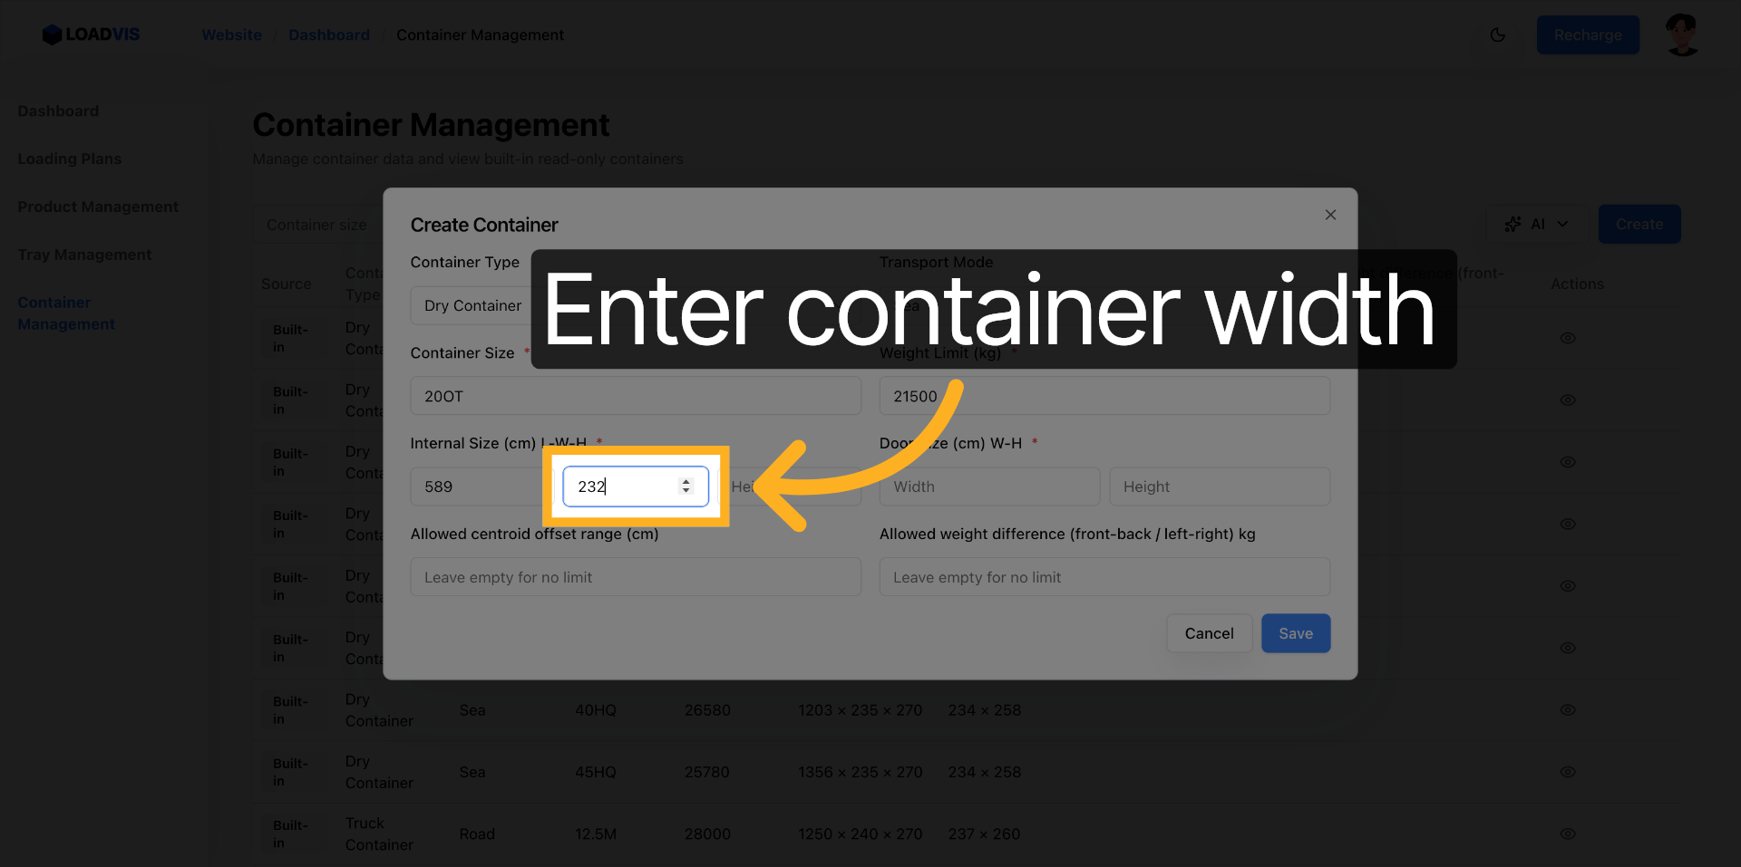The width and height of the screenshot is (1741, 867).
Task: Click the LoadVis logo icon
Action: click(52, 34)
